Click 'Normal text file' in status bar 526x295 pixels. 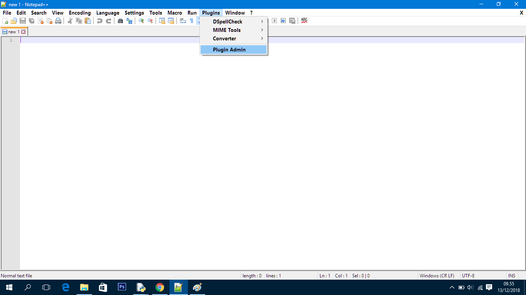click(x=17, y=275)
